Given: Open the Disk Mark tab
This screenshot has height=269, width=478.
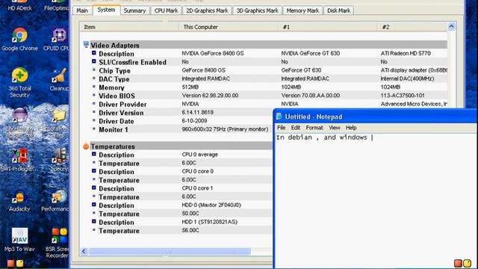Looking at the screenshot, I should point(338,10).
